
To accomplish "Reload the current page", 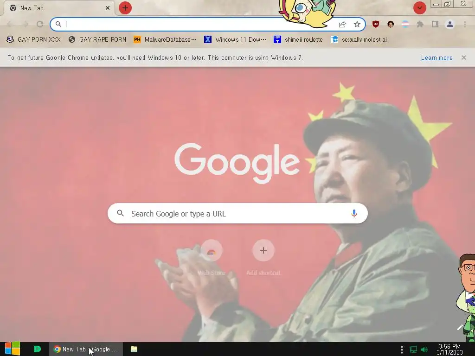I will [x=40, y=24].
